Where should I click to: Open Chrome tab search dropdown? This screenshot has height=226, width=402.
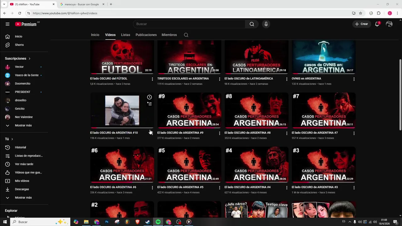tap(4, 4)
